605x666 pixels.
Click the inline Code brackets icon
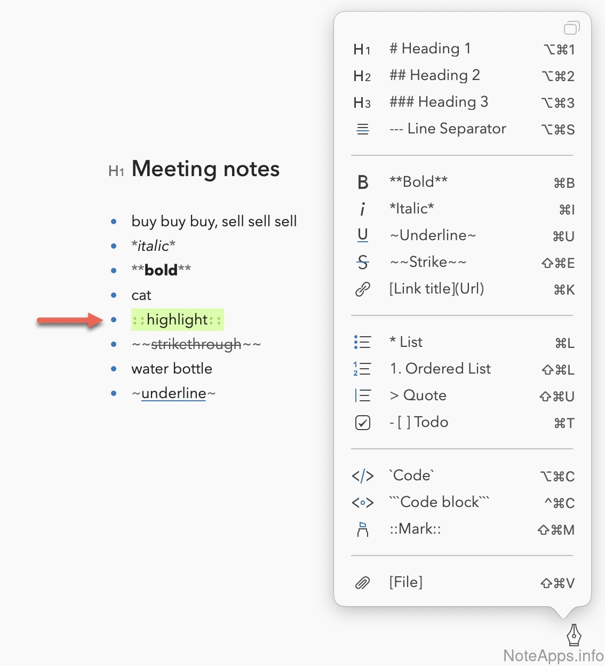click(x=363, y=476)
